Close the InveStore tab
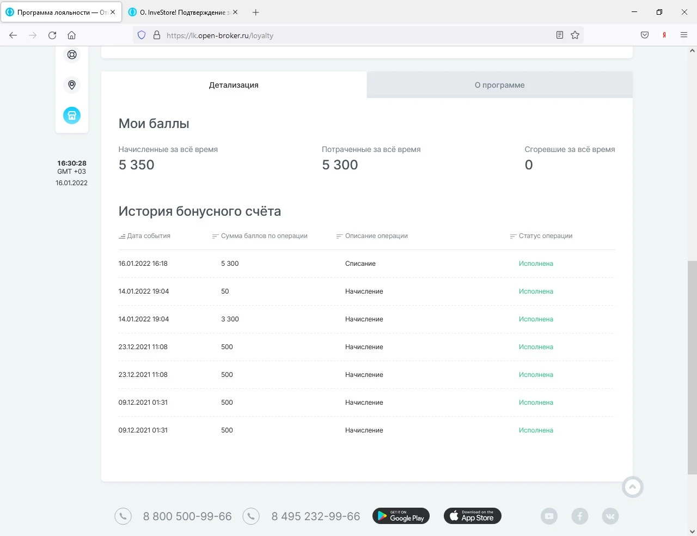The height and width of the screenshot is (536, 697). 235,12
